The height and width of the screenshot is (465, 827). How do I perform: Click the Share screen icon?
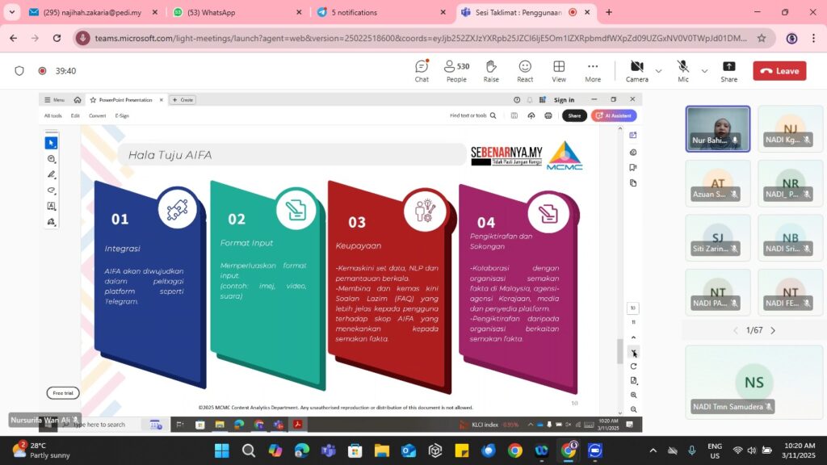click(728, 70)
